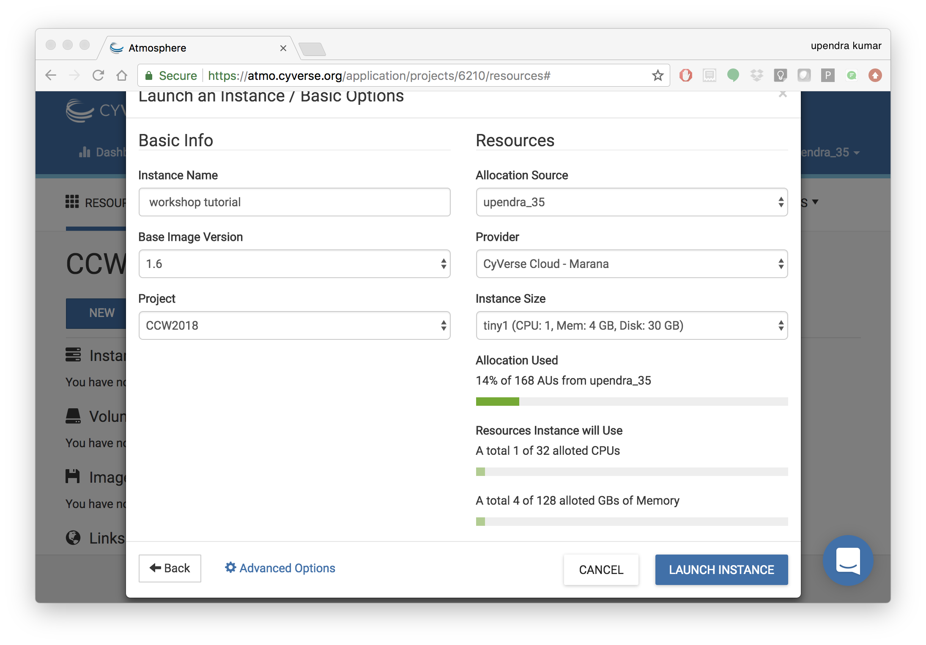Open Advanced Options link
Screen dimensions: 926x645
[280, 568]
